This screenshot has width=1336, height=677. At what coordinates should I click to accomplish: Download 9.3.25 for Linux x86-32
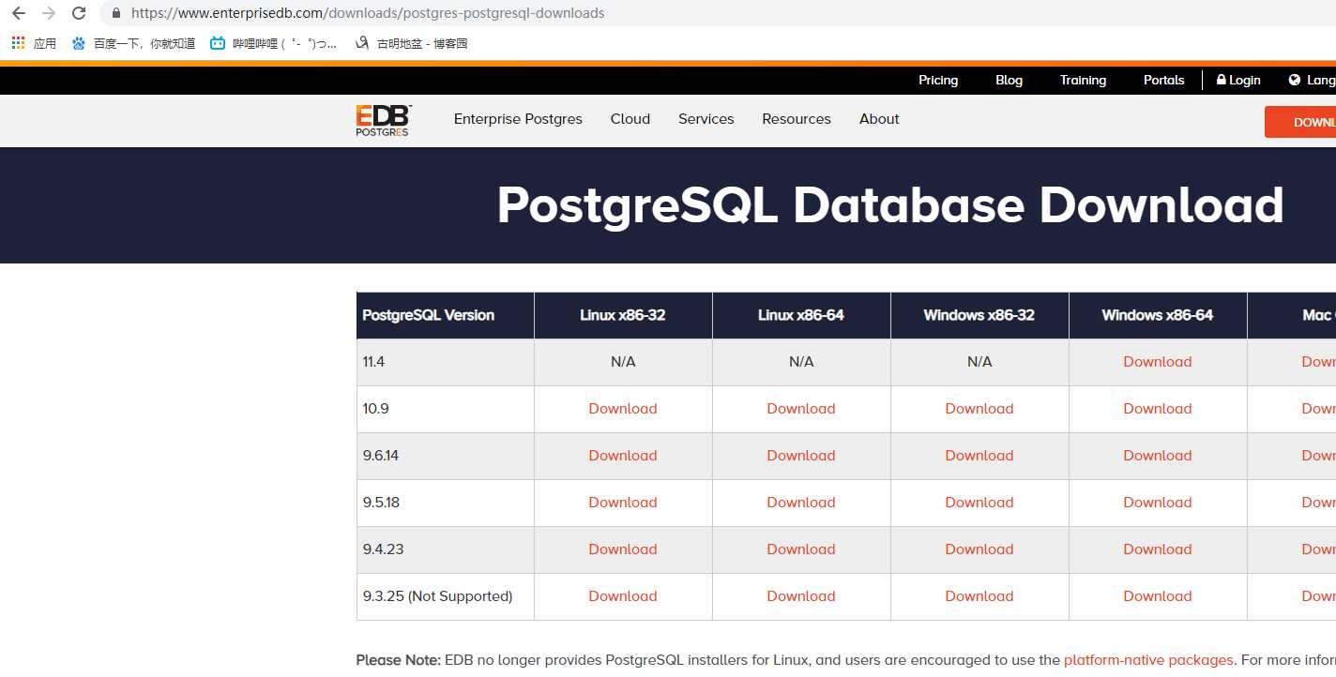(x=623, y=596)
